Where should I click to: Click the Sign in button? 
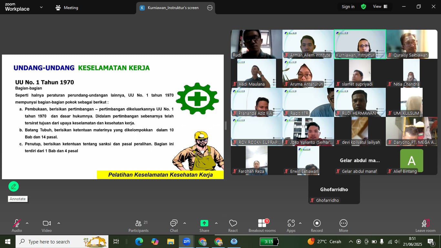[348, 7]
